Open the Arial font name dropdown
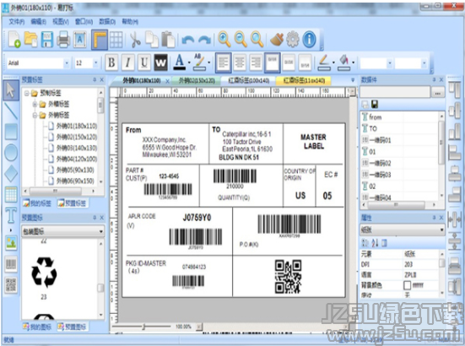465x346 pixels. [67, 62]
